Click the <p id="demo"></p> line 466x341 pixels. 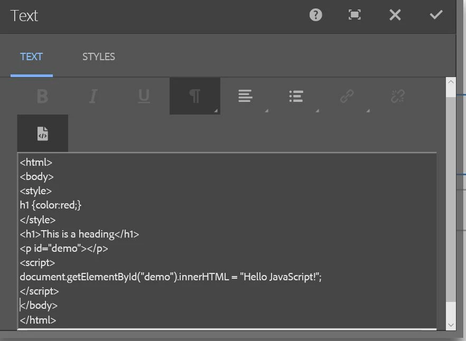[64, 248]
